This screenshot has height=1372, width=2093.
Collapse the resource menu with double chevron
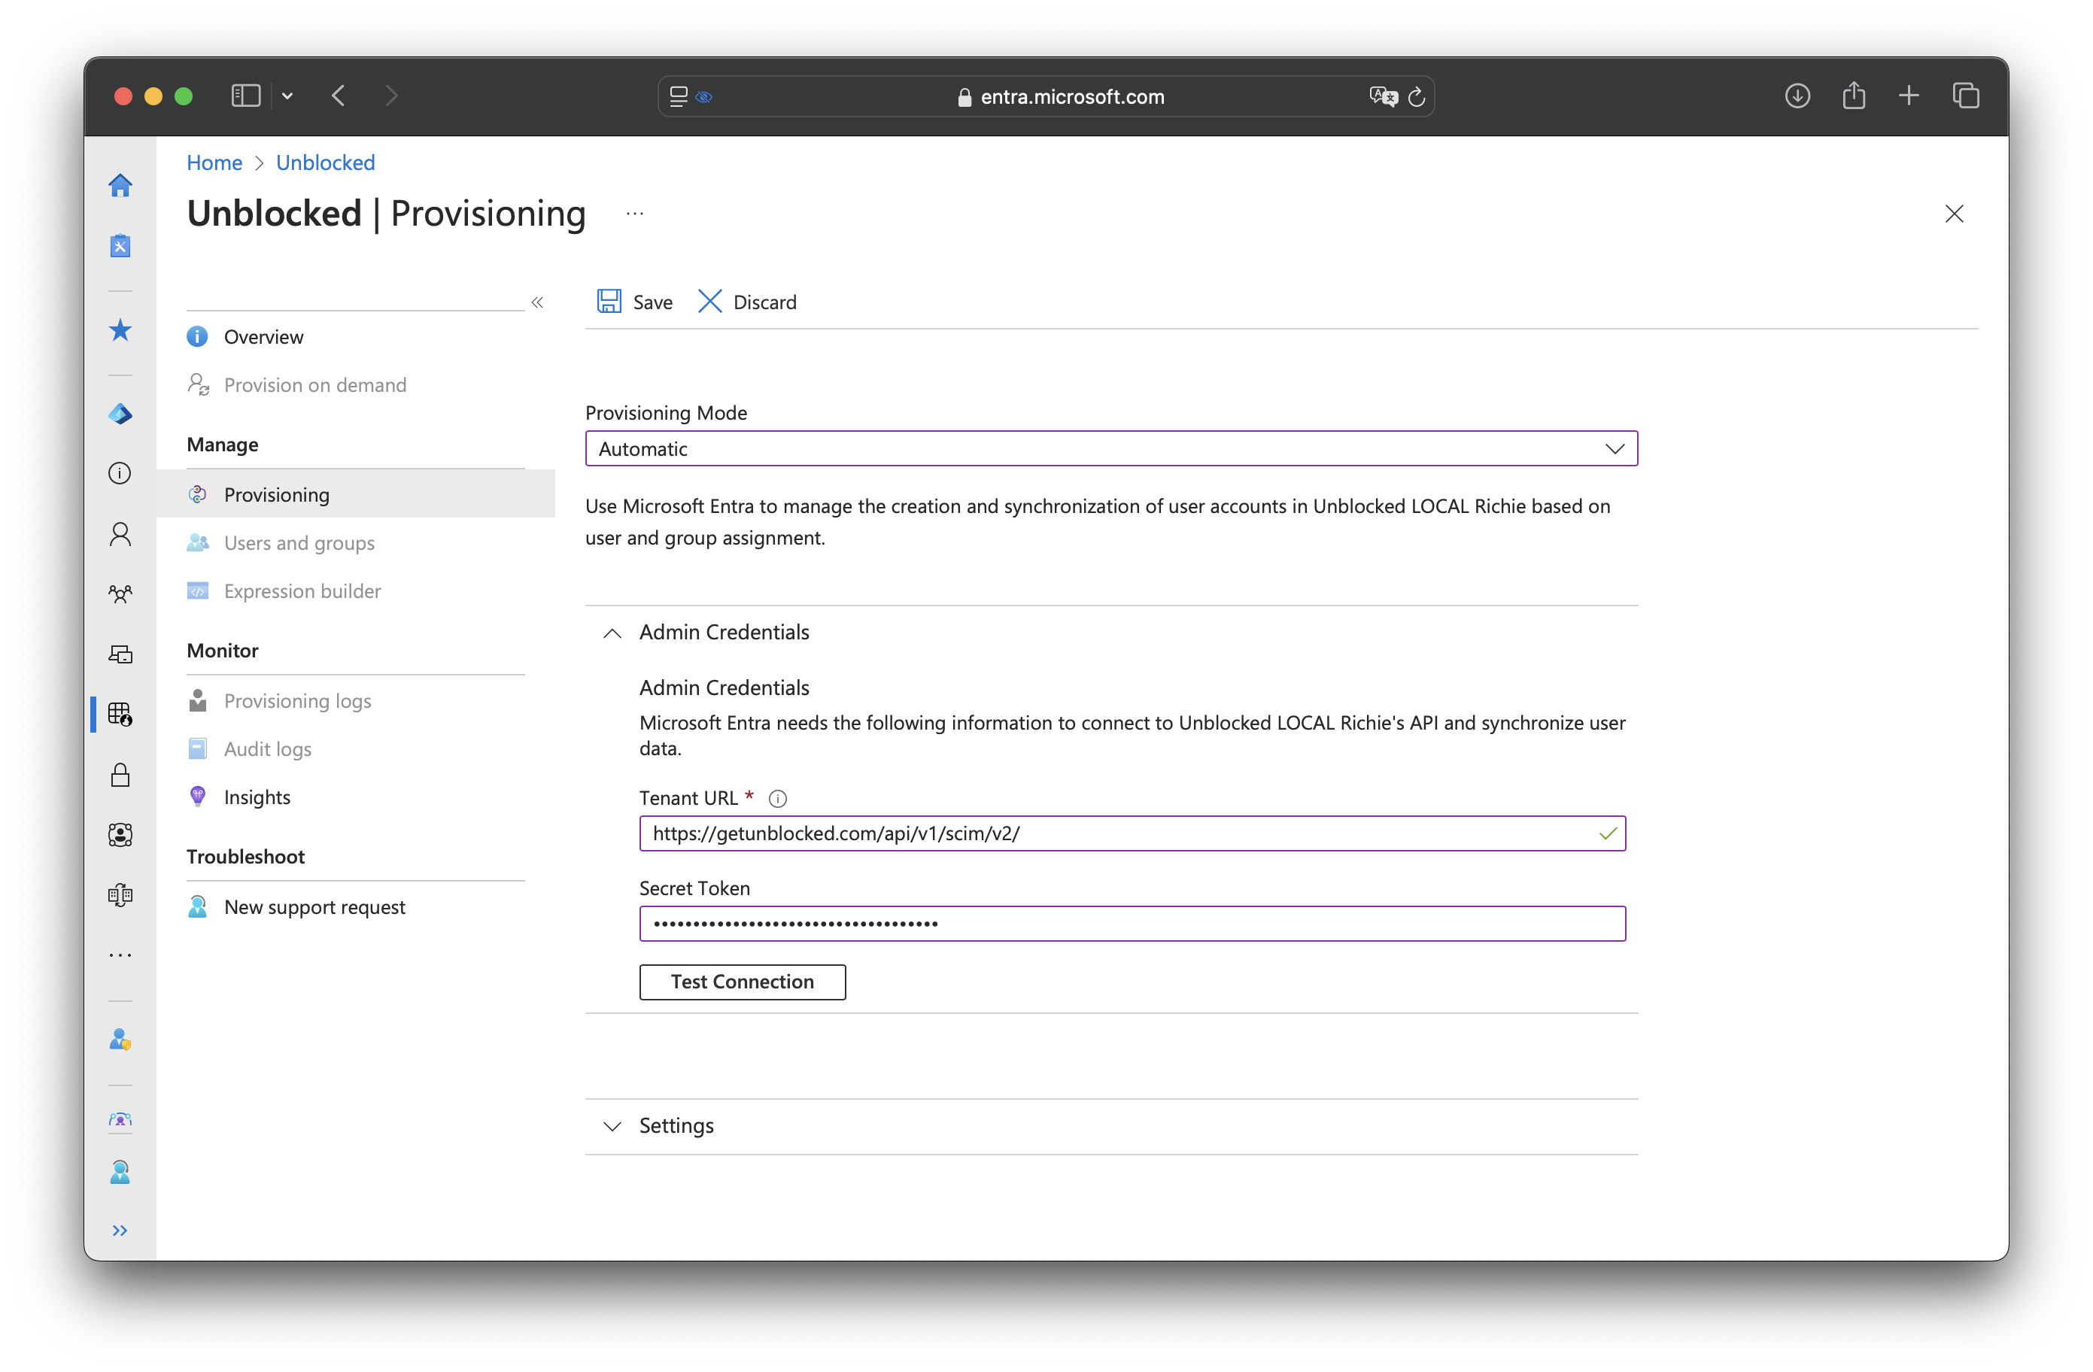click(537, 302)
